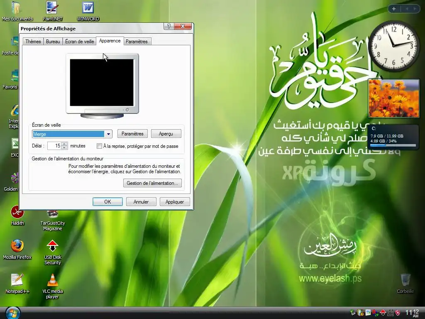
Task: Click the security shield warning tray icon
Action: click(x=360, y=313)
